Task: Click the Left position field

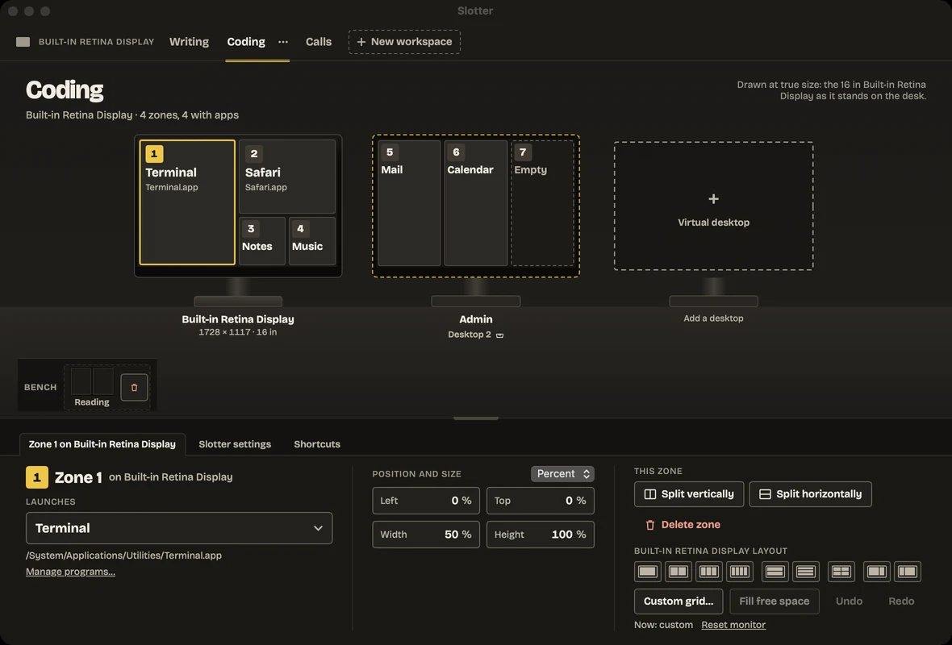Action: (x=426, y=501)
